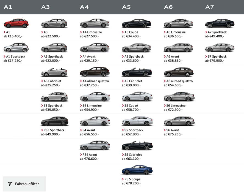Open the A1 Sportback model link

[14, 57]
